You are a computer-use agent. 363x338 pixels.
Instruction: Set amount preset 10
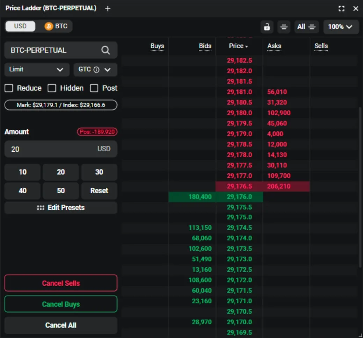click(x=23, y=172)
